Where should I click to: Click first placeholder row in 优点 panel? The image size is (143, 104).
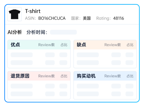pyautogui.click(x=39, y=55)
